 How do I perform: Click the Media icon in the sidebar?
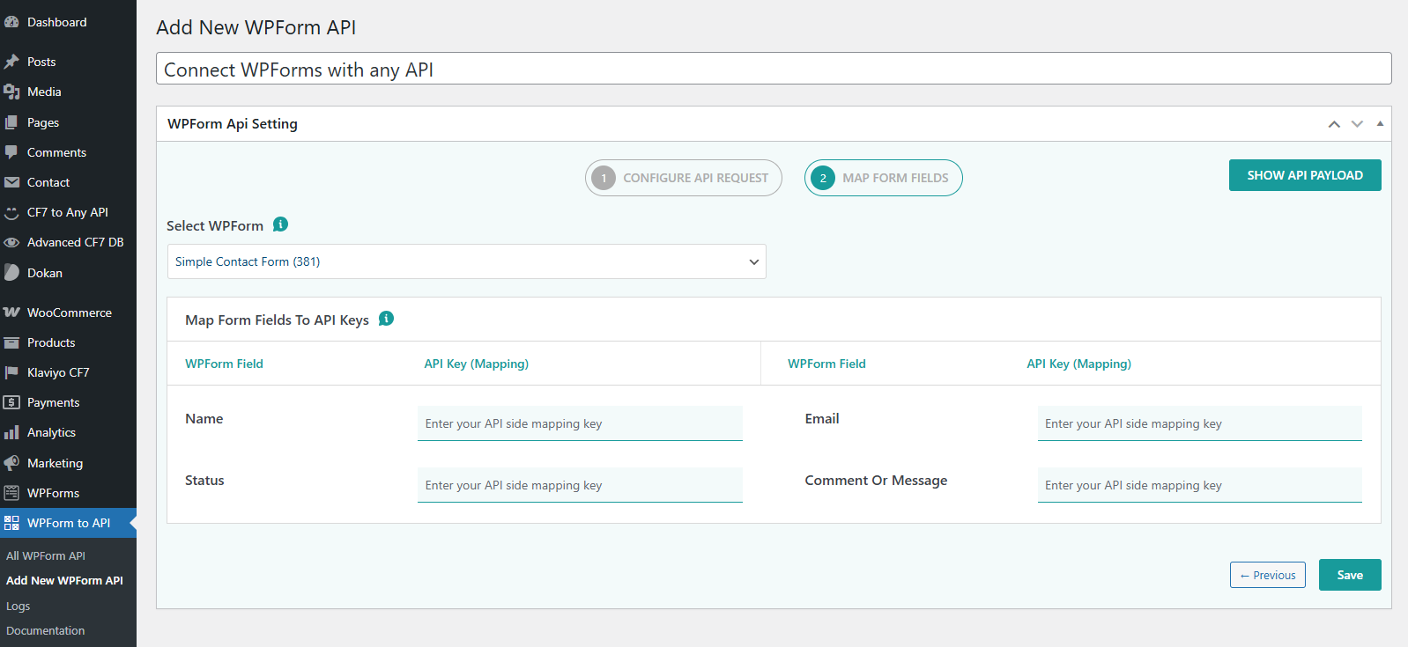[11, 92]
